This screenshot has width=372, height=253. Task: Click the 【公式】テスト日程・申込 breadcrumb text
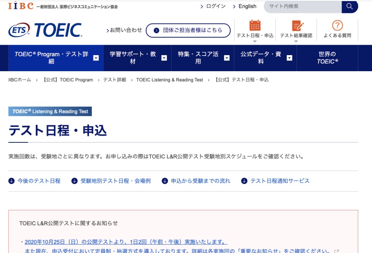point(241,80)
